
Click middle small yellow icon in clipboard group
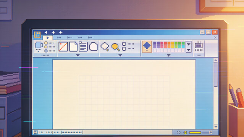pos(46,47)
